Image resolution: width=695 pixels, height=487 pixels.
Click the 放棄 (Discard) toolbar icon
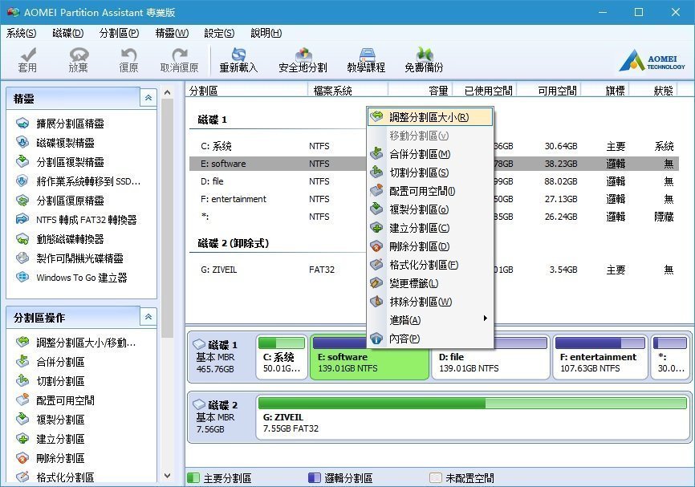(x=79, y=55)
